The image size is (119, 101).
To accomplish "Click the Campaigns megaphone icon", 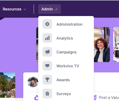I will (47, 52).
